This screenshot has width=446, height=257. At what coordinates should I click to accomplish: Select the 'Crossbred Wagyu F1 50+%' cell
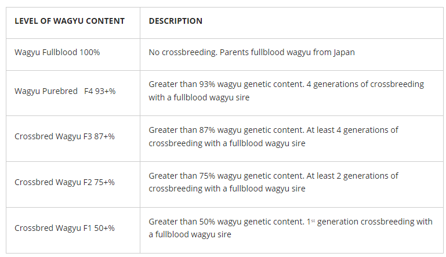coord(64,228)
